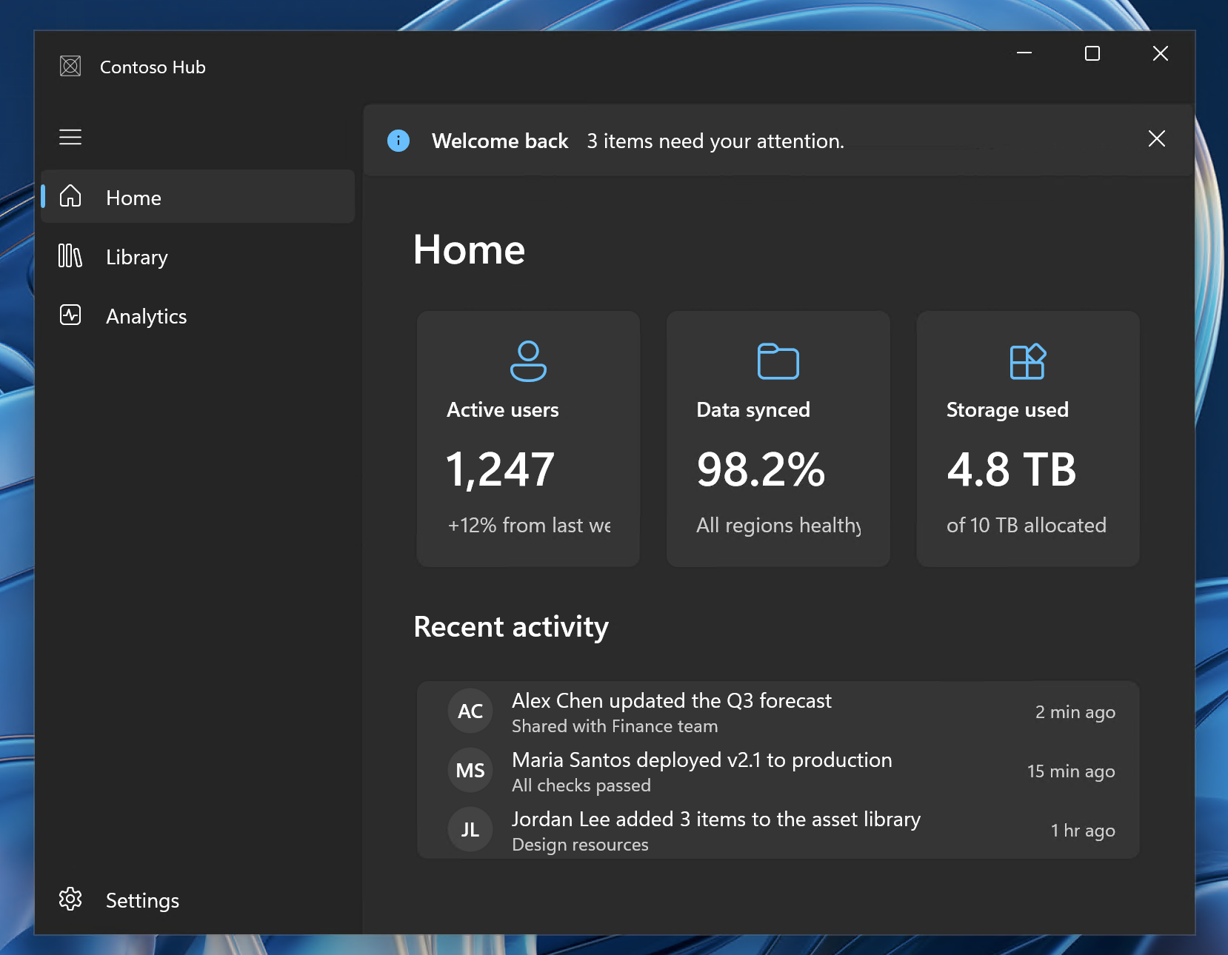Dismiss the Welcome back notification
This screenshot has width=1228, height=955.
click(1157, 138)
